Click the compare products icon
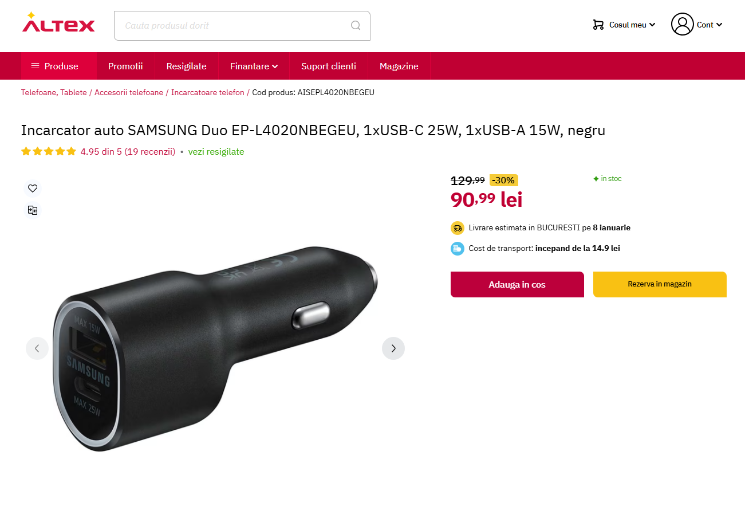The height and width of the screenshot is (526, 745). [x=33, y=210]
